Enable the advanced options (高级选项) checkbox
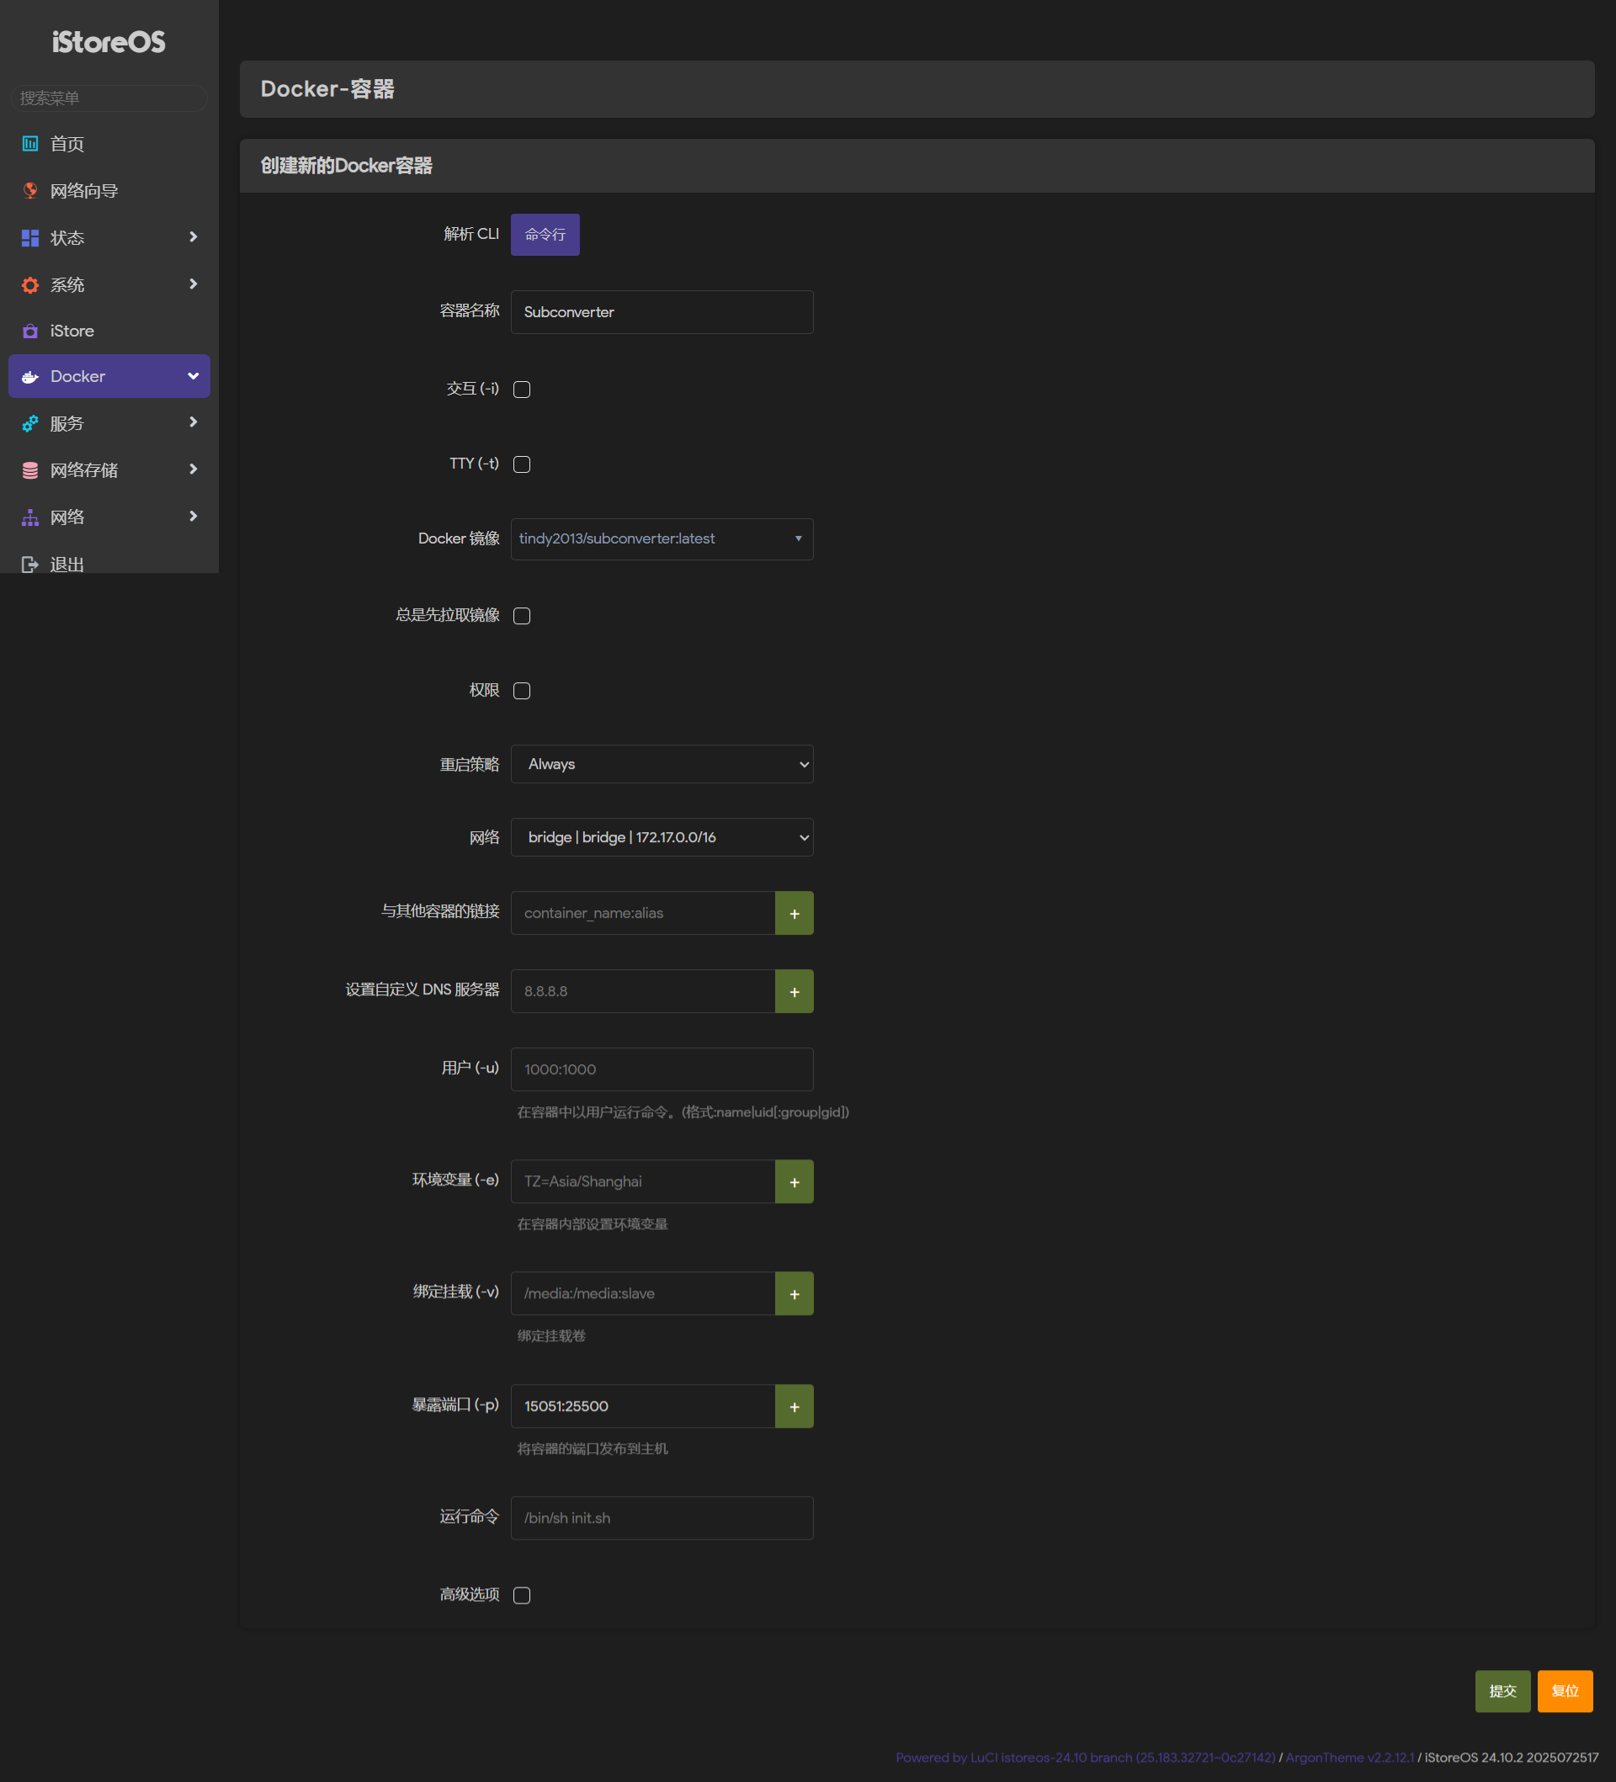The width and height of the screenshot is (1616, 1782). 522,1594
